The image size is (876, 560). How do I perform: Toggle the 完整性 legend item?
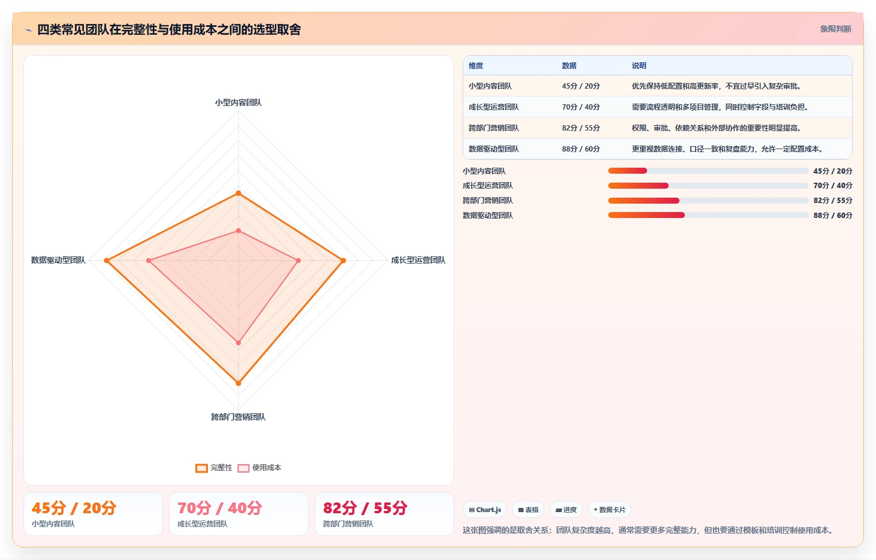tap(214, 468)
